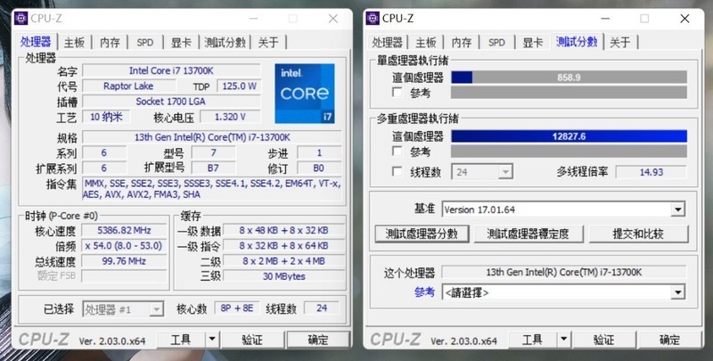Click 測試處理器穩定度 button
Viewport: 713px width, 361px height.
pos(528,234)
